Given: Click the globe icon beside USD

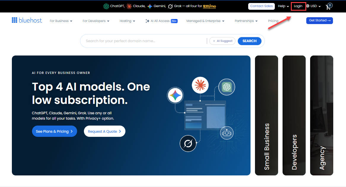Looking at the screenshot, I should 307,6.
